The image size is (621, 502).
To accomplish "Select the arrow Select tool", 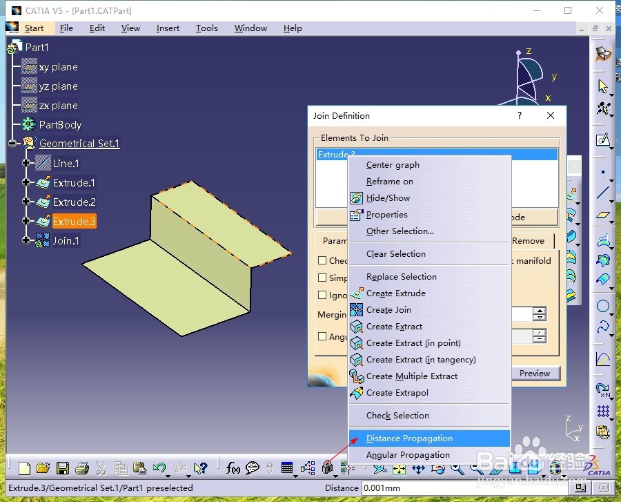I will tap(602, 86).
